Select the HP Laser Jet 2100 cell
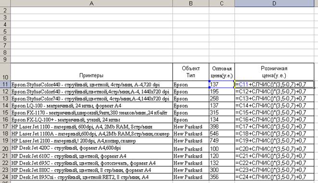 pos(91,141)
